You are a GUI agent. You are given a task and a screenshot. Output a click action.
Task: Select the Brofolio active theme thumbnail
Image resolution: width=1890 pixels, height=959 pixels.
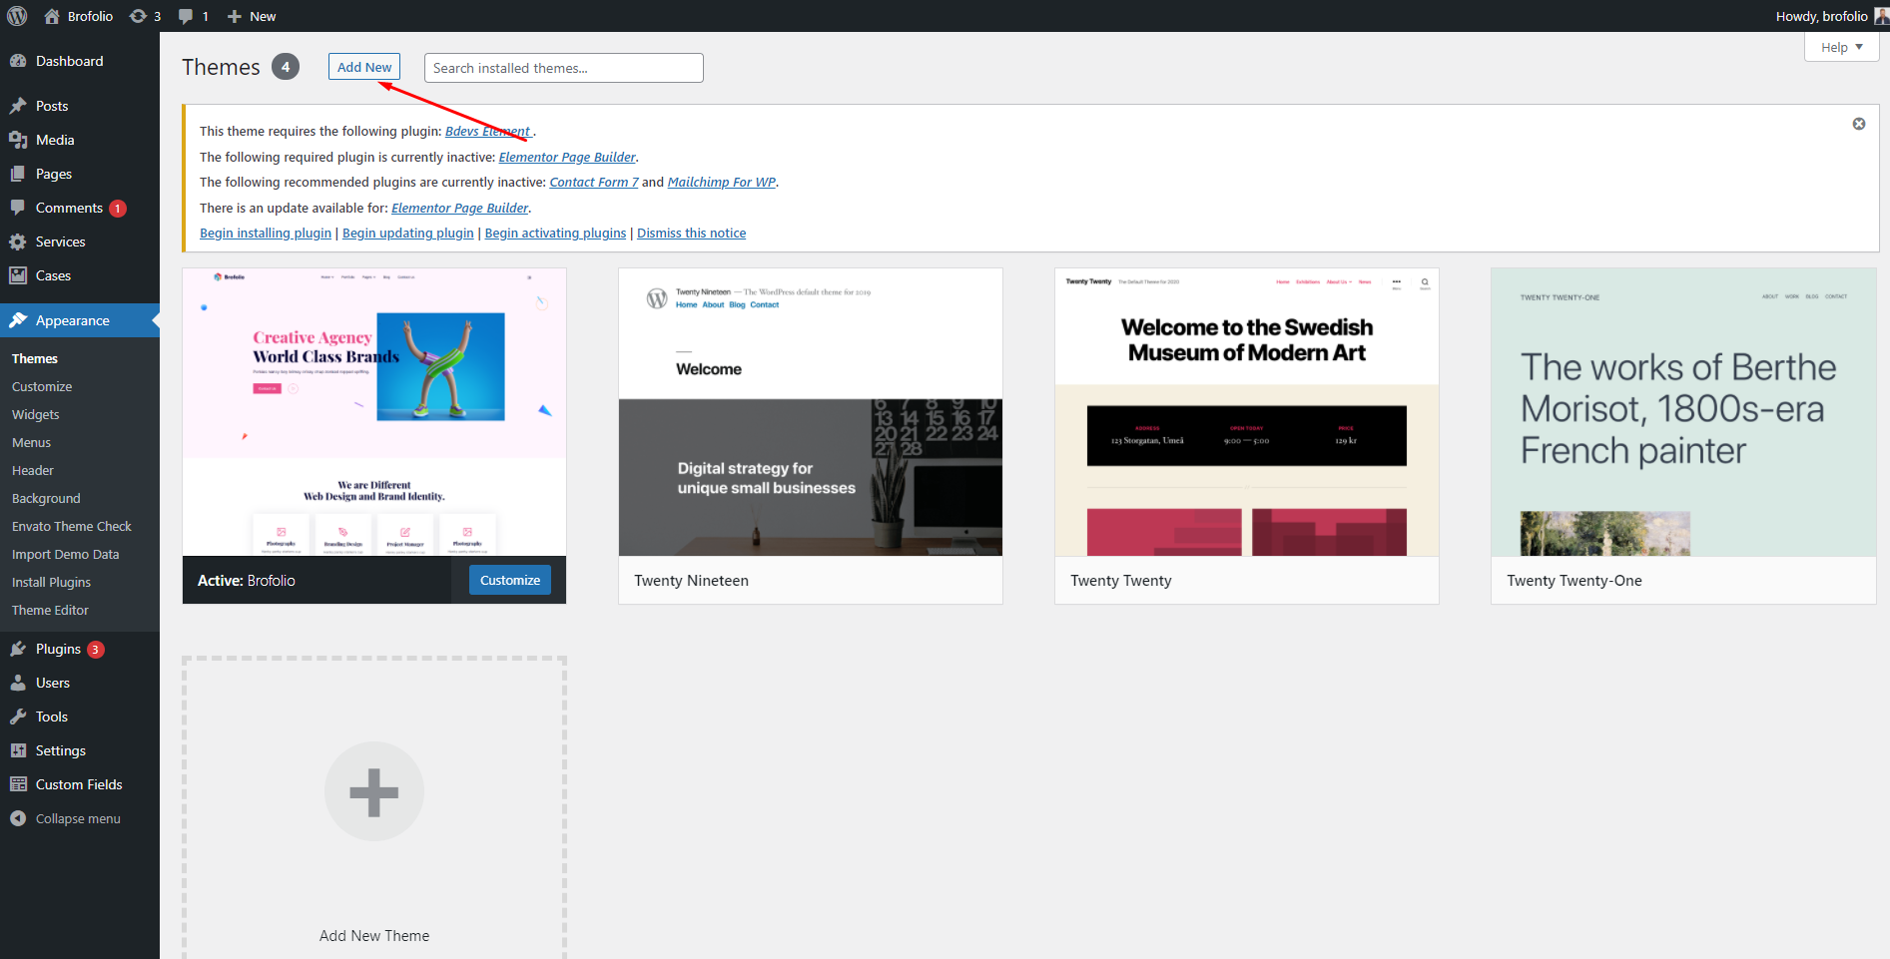pyautogui.click(x=374, y=412)
